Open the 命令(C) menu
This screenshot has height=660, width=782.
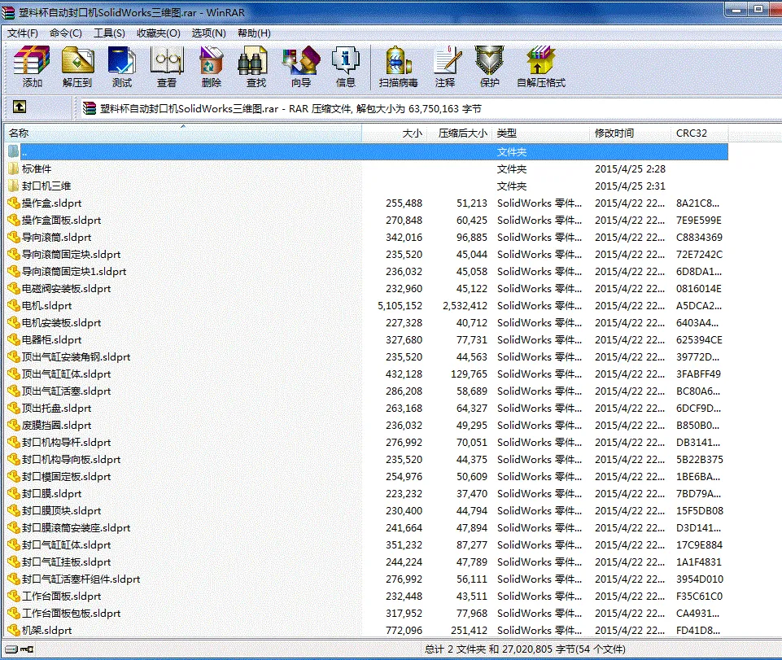coord(66,33)
